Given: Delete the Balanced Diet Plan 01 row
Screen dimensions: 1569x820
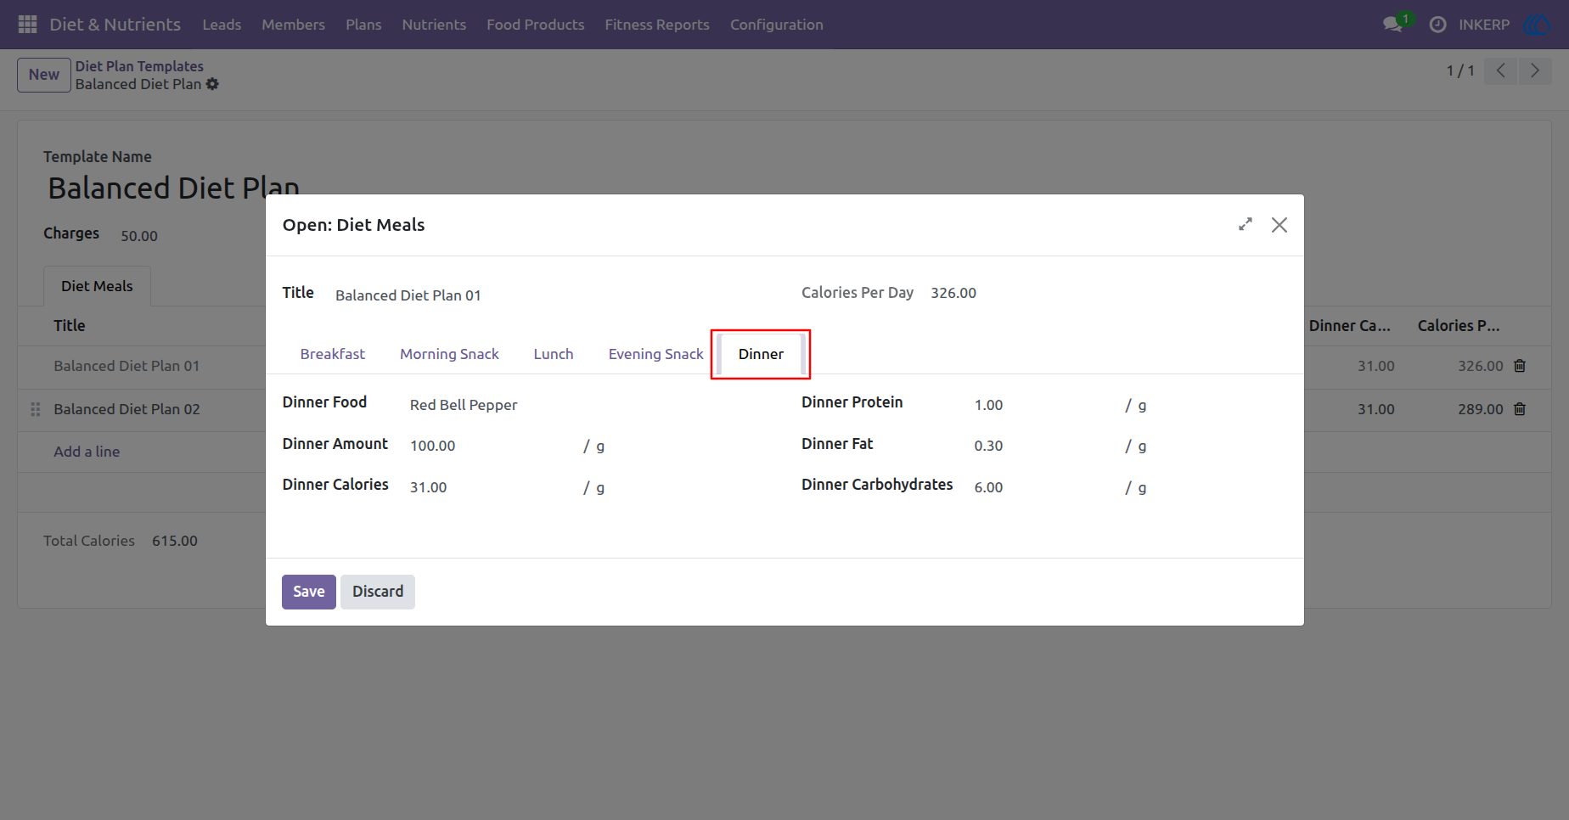Looking at the screenshot, I should pyautogui.click(x=1520, y=366).
